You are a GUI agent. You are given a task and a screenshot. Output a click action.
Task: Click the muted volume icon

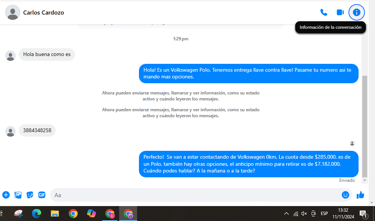(x=304, y=214)
